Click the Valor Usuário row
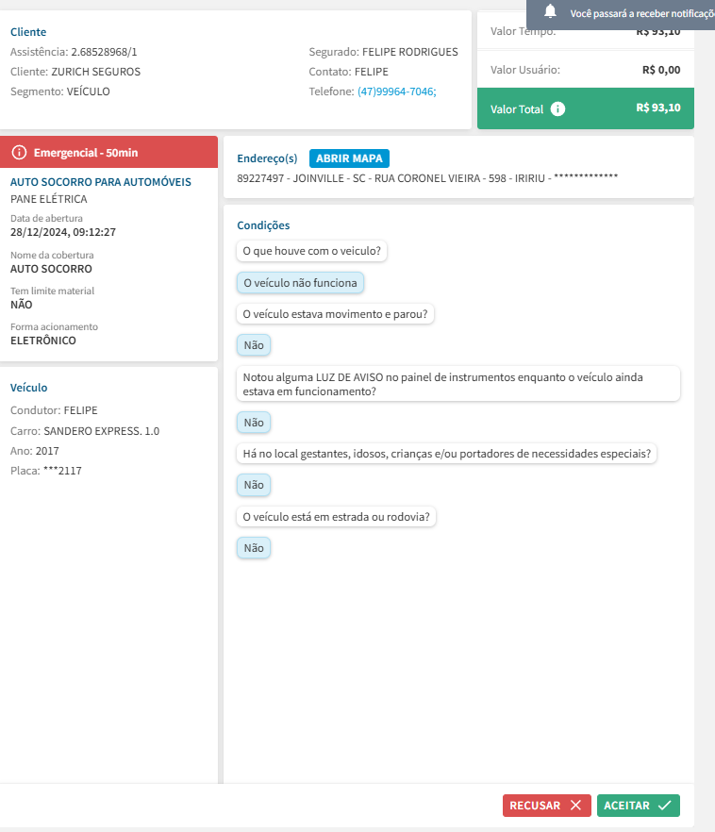 [x=585, y=70]
